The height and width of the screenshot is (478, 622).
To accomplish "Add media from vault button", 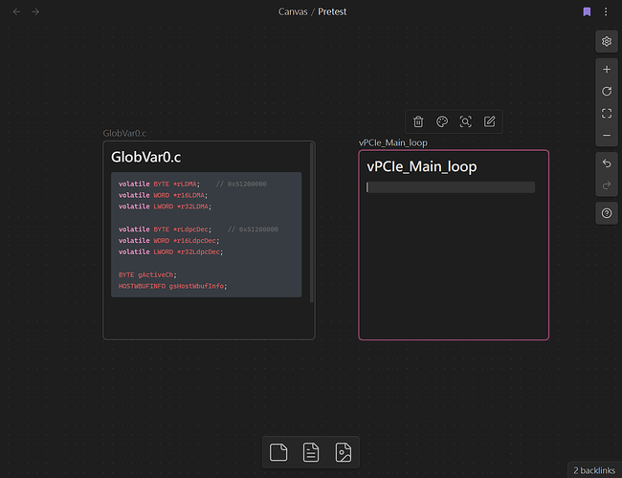I will coord(344,453).
